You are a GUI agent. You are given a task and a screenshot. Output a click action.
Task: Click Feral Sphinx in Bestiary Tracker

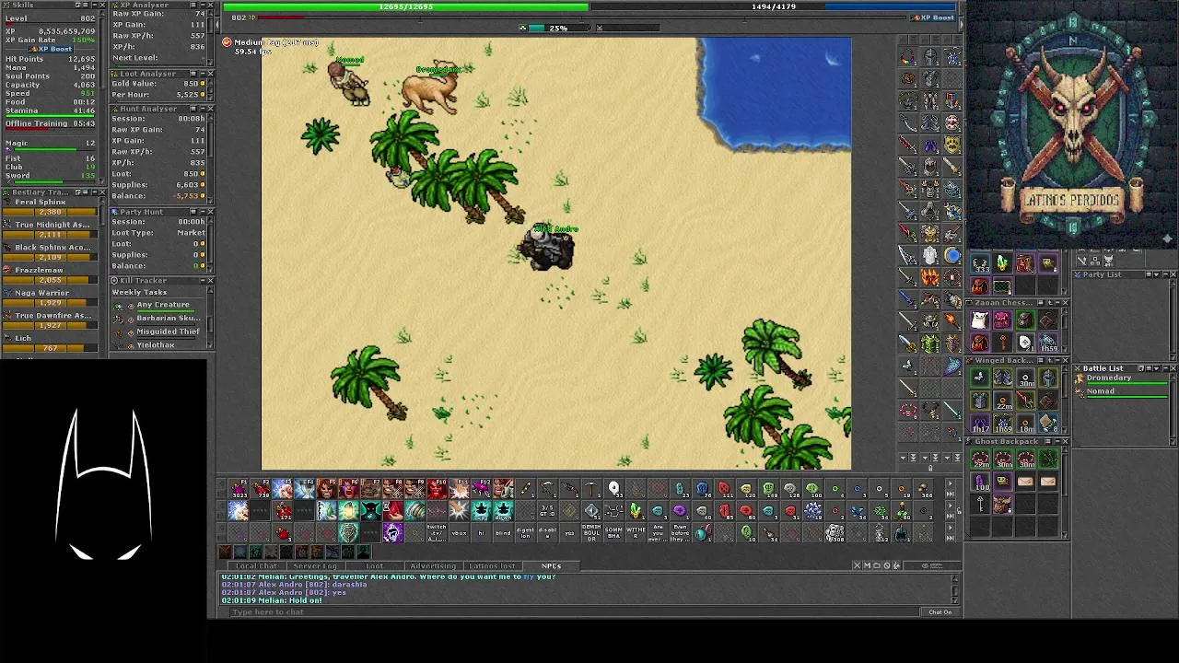pyautogui.click(x=41, y=202)
